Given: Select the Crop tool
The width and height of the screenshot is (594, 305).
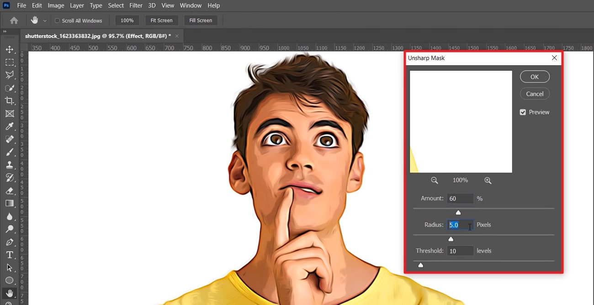Looking at the screenshot, I should [x=10, y=101].
